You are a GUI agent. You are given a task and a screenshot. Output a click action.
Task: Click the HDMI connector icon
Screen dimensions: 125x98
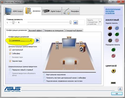pyautogui.click(x=113, y=83)
